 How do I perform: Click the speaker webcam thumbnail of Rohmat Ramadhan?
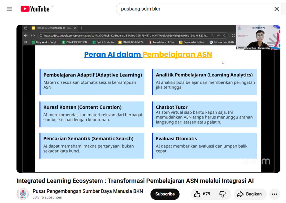coord(258,37)
